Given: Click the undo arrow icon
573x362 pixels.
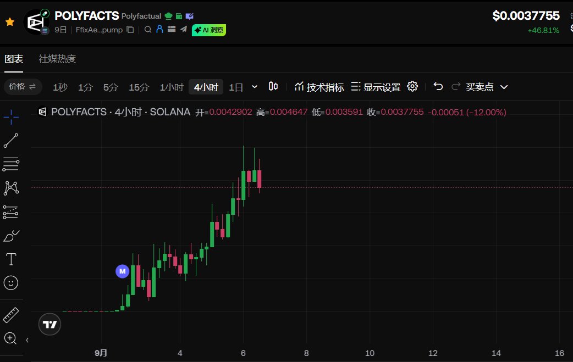Looking at the screenshot, I should pyautogui.click(x=438, y=86).
